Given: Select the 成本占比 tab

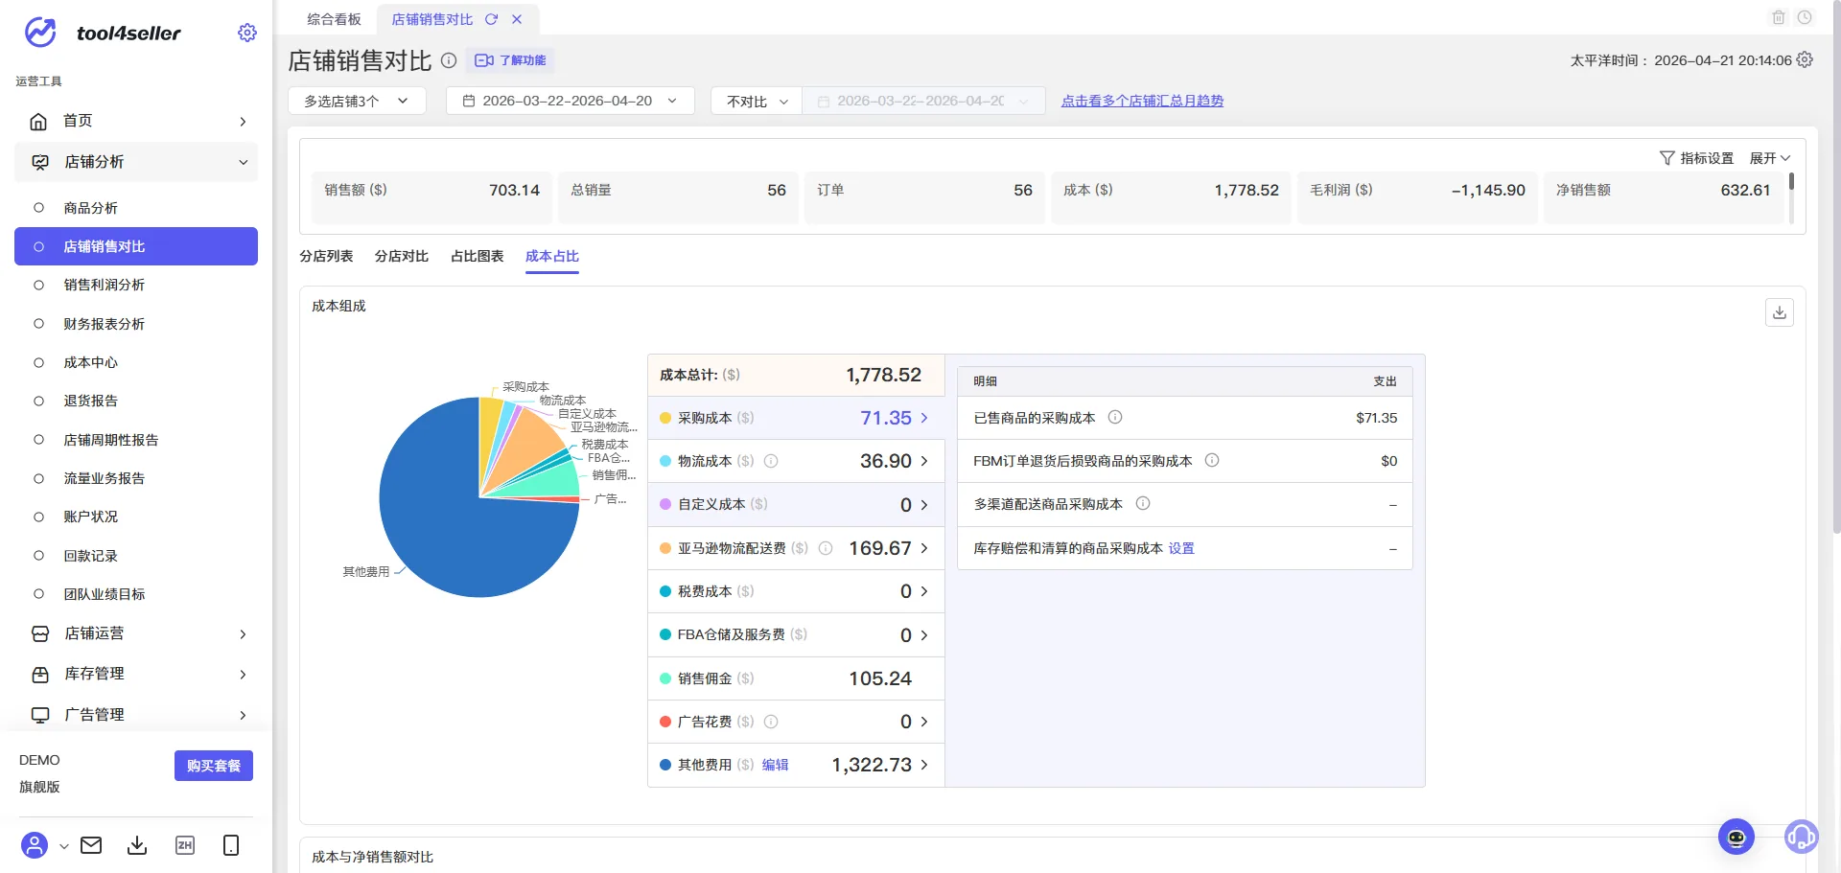Looking at the screenshot, I should tap(552, 256).
